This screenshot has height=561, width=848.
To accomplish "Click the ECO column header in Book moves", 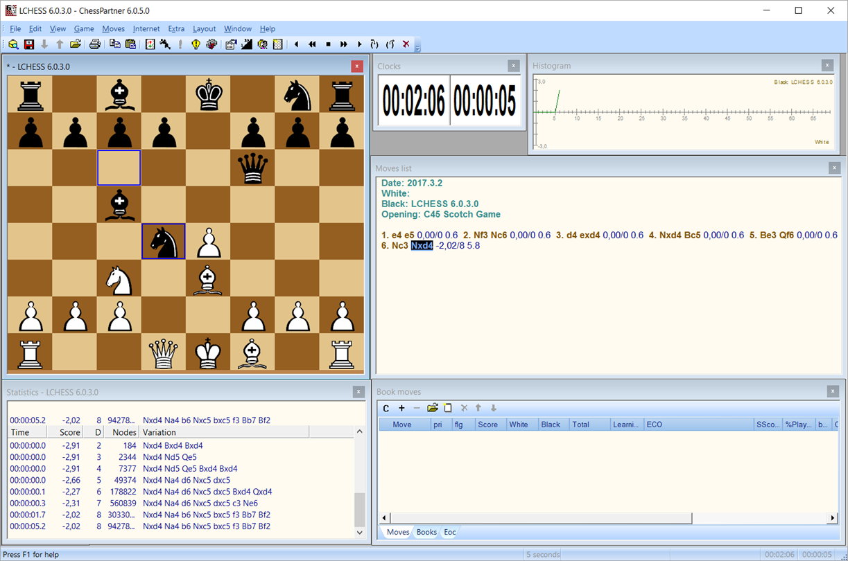I will pyautogui.click(x=698, y=425).
